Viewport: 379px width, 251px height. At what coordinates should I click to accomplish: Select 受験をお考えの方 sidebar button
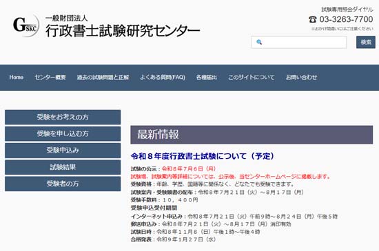63,117
